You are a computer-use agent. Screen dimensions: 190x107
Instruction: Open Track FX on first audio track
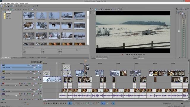point(29,84)
